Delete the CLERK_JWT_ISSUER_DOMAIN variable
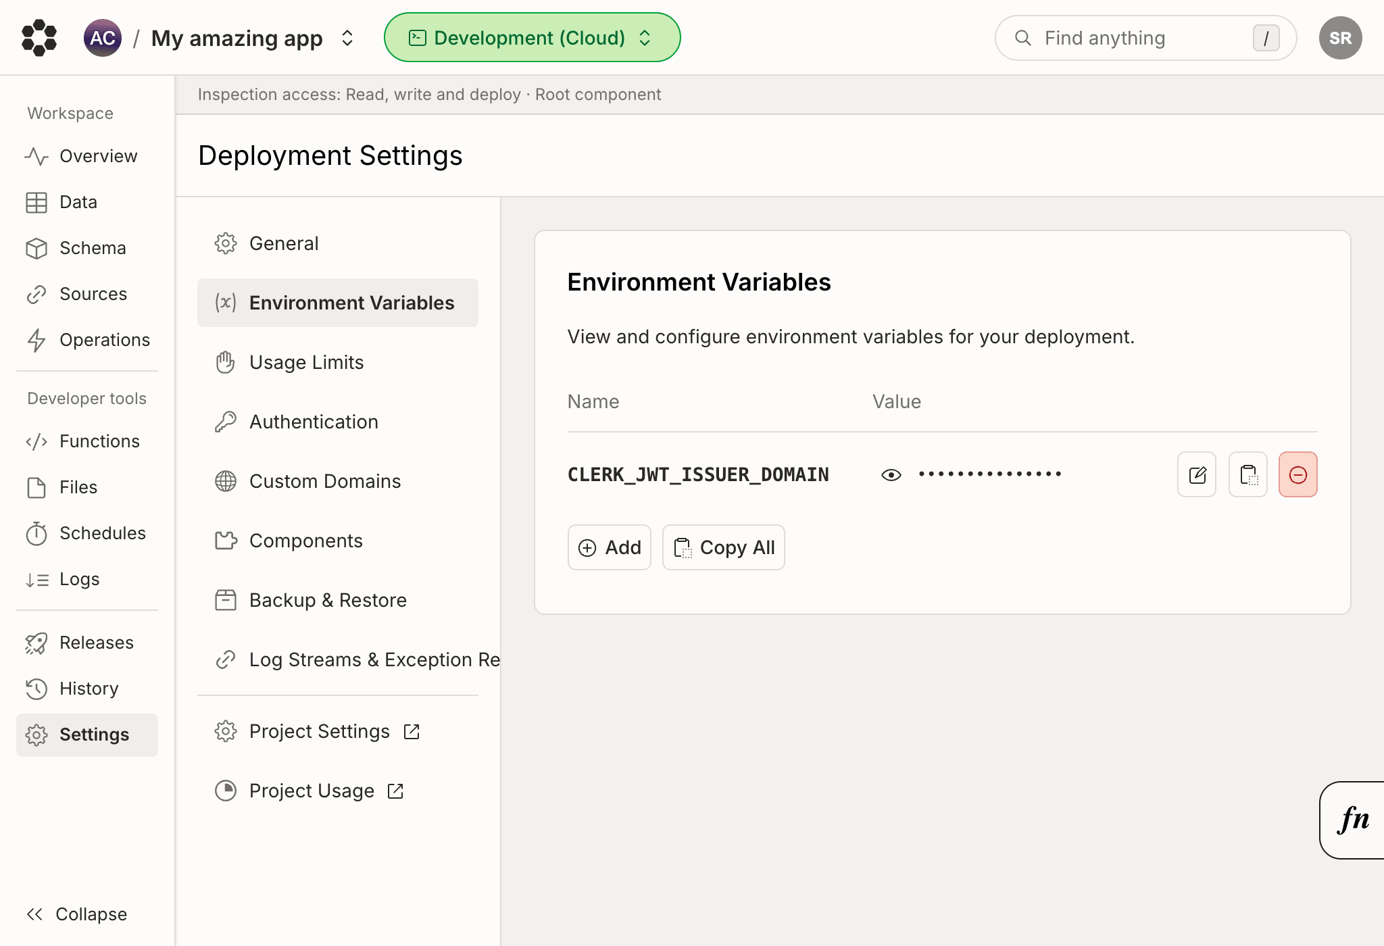Image resolution: width=1384 pixels, height=946 pixels. tap(1298, 474)
